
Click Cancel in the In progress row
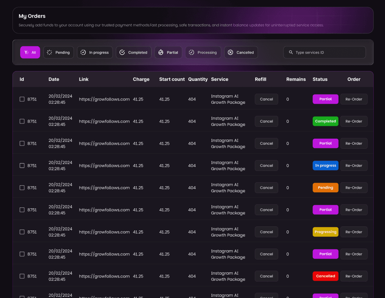pos(266,166)
